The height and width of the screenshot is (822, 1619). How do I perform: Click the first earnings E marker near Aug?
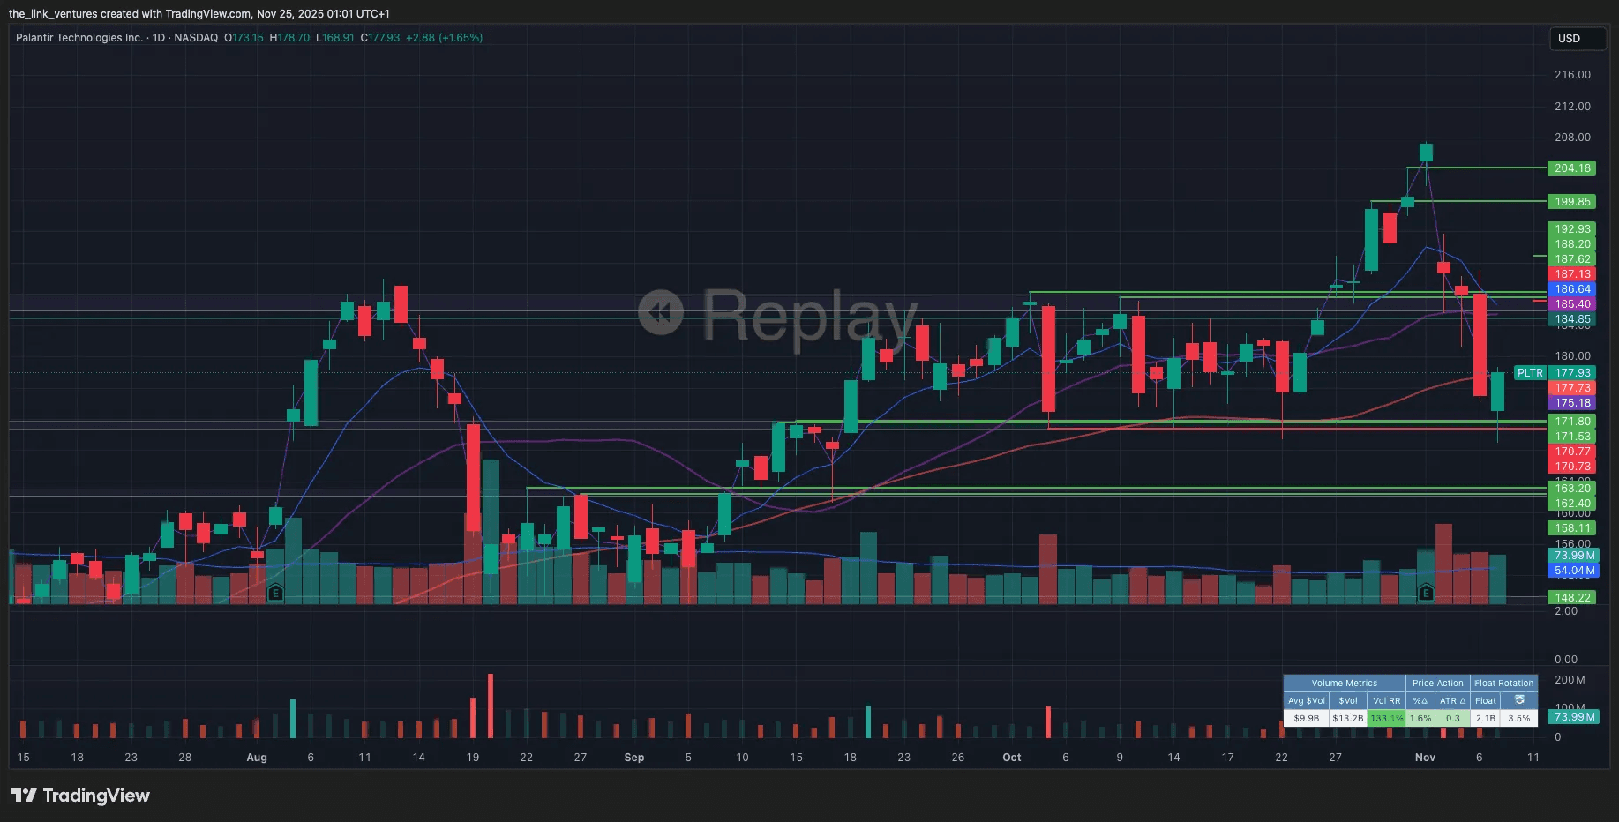coord(275,593)
